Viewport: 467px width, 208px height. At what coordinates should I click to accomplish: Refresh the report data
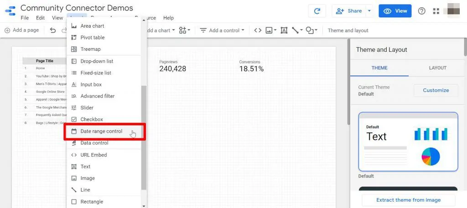pos(317,11)
